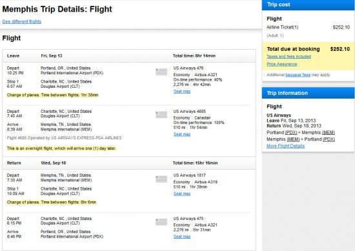Show Seat map for US Airways 1817
This screenshot has width=355, height=251.
point(182,194)
